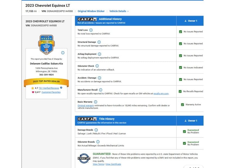Click the gold star rating icon
Screen dimensions: 225x168
[33, 88]
